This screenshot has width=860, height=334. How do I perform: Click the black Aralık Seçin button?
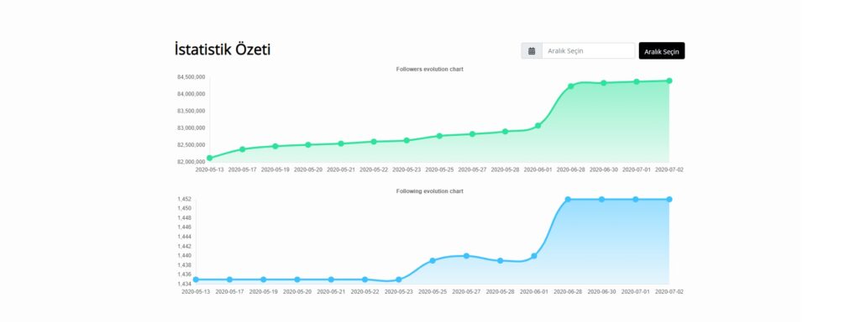662,51
